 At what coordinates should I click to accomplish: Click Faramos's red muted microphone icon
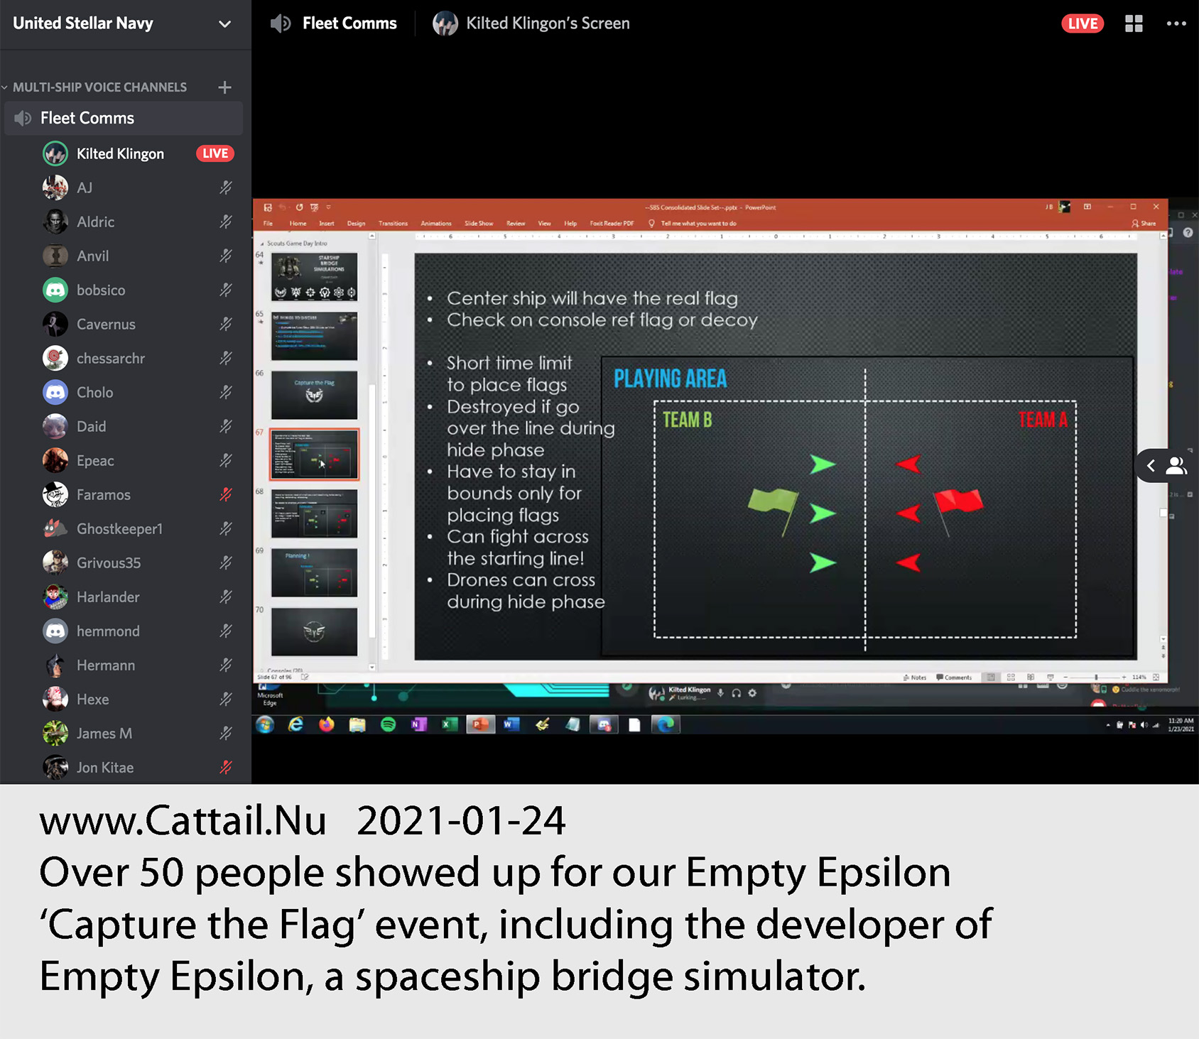pos(226,494)
